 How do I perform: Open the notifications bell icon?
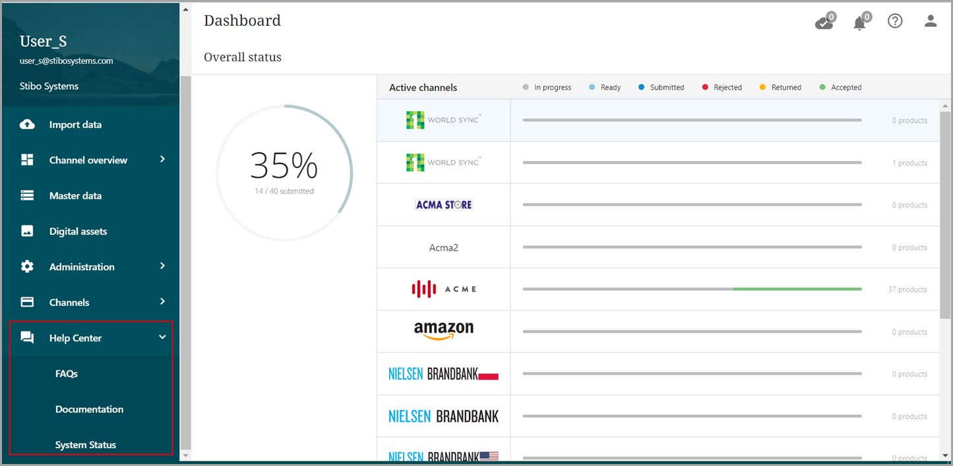point(859,23)
